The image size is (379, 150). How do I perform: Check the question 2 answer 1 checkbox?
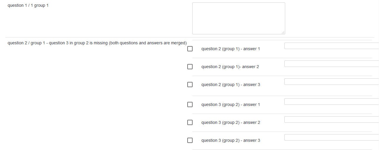(190, 49)
